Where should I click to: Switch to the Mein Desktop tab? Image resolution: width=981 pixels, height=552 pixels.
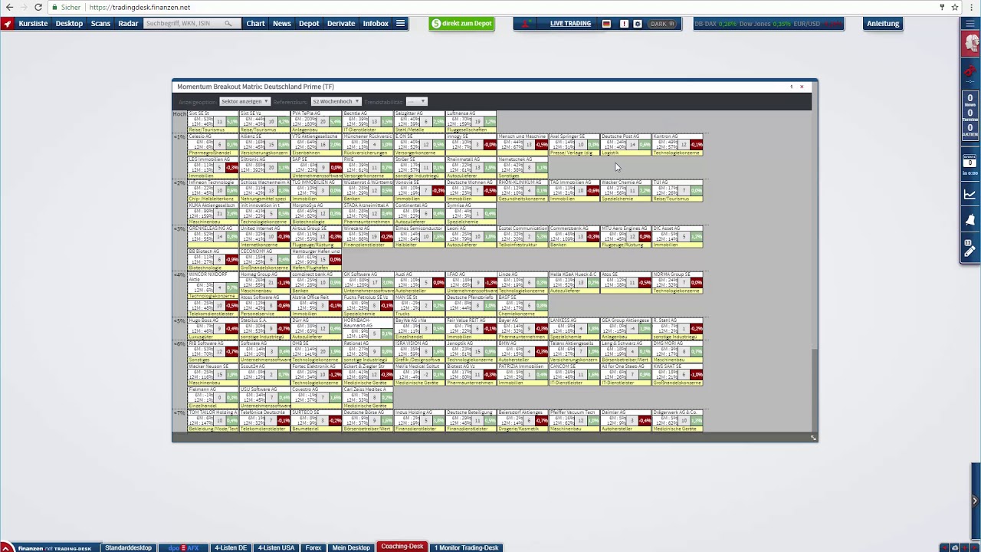click(351, 547)
